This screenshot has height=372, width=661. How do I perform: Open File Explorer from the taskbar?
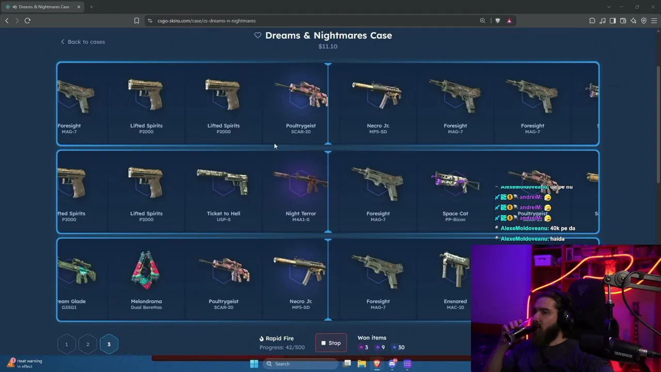(361, 364)
